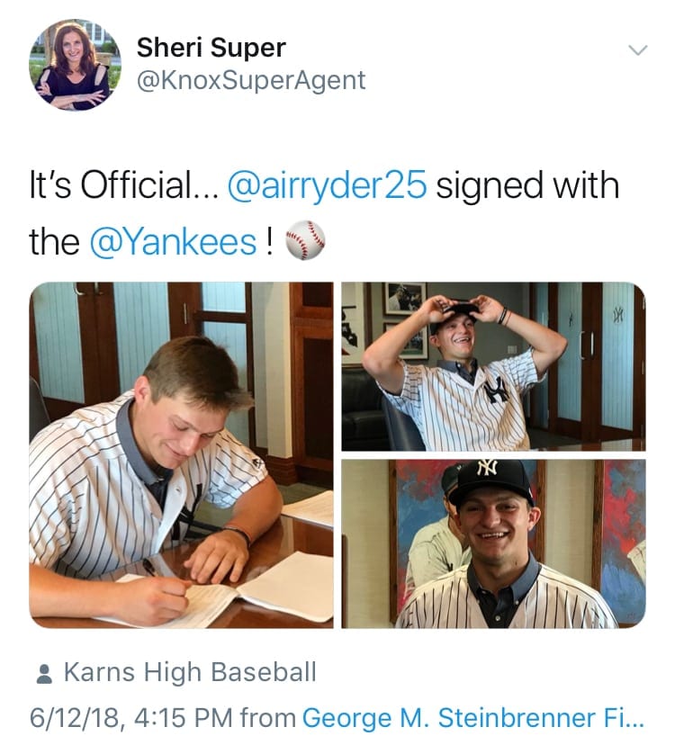Image resolution: width=675 pixels, height=754 pixels.
Task: Open the @KnoxSuperAgent handle
Action: [251, 80]
